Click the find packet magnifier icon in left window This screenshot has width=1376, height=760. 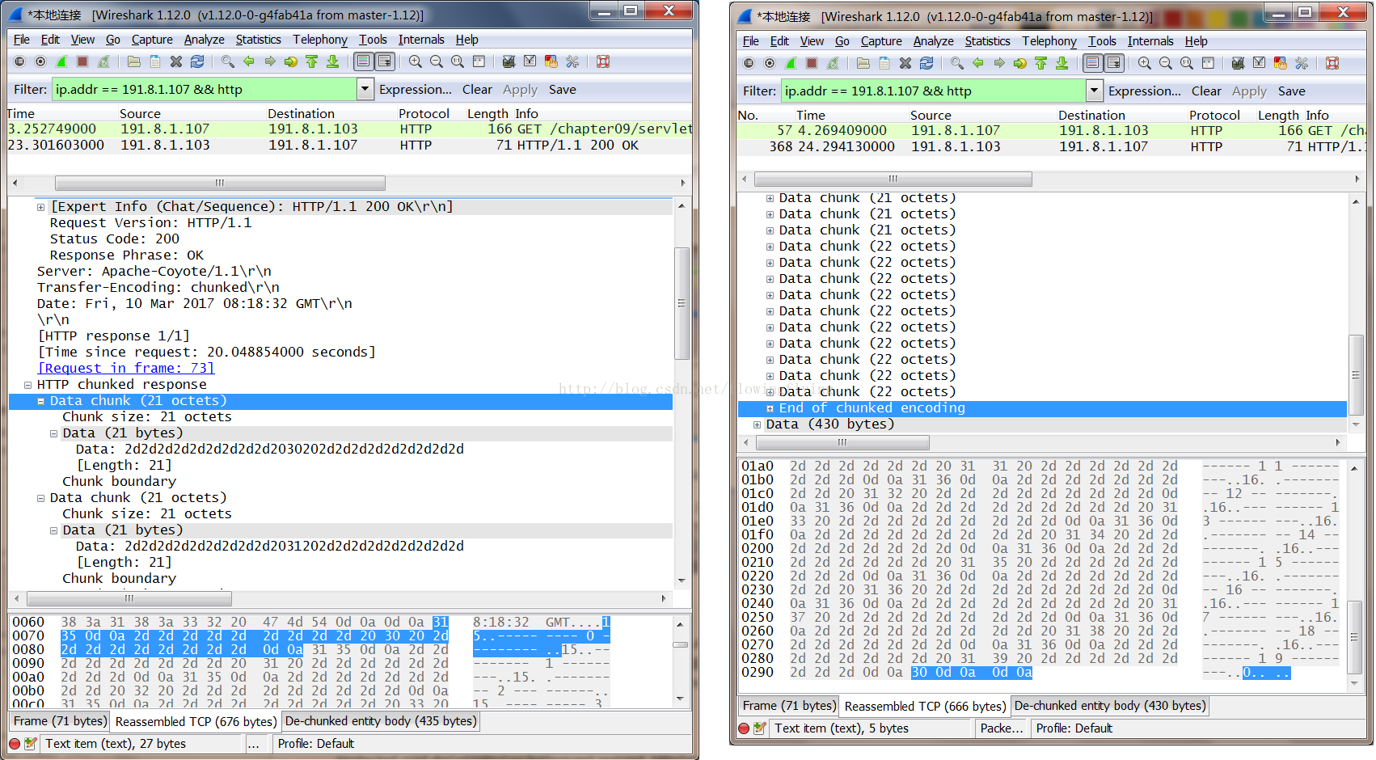pos(228,61)
